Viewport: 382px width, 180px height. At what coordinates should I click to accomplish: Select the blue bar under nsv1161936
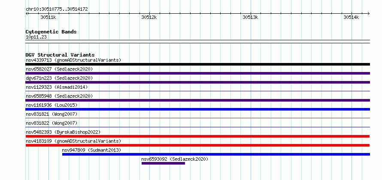[197, 109]
